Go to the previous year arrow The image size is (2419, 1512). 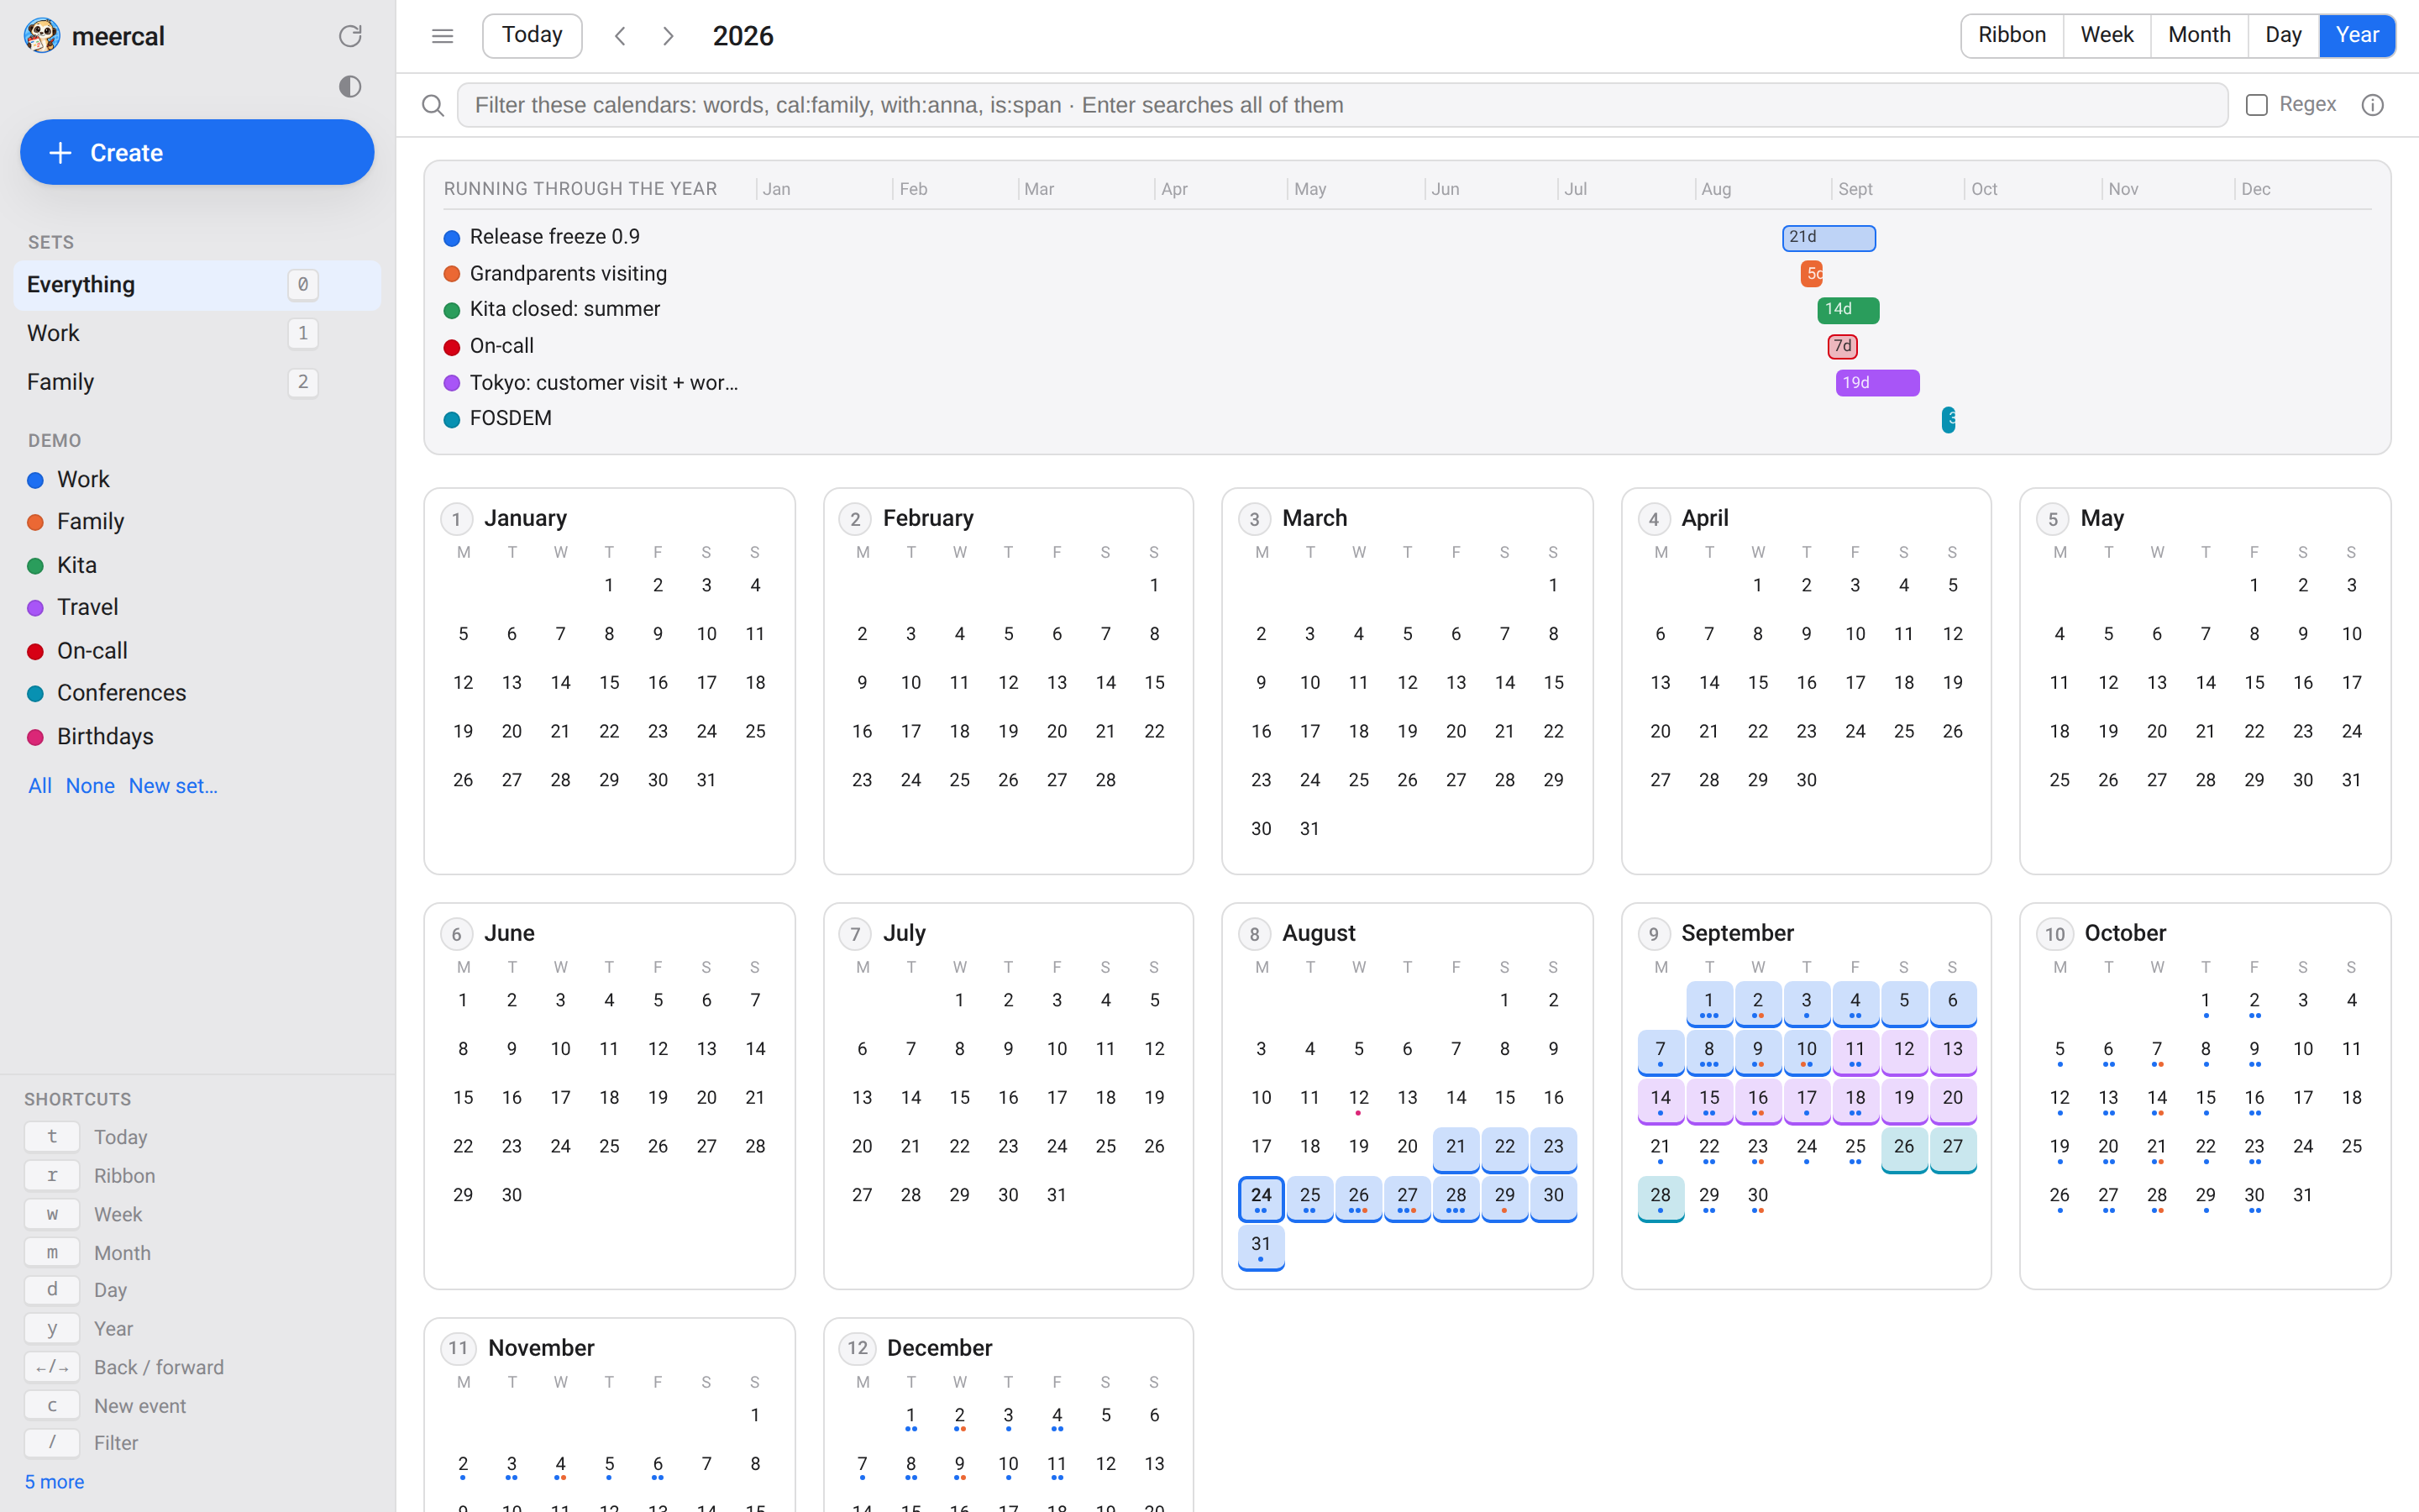[x=621, y=36]
